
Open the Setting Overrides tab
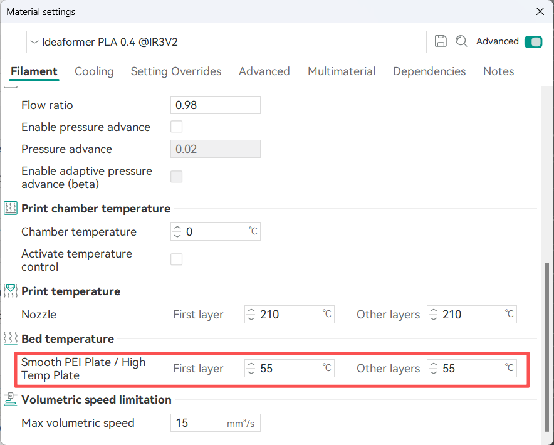pos(176,71)
